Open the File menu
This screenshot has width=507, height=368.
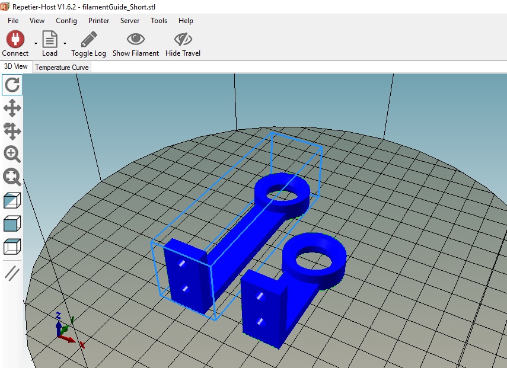pos(13,21)
